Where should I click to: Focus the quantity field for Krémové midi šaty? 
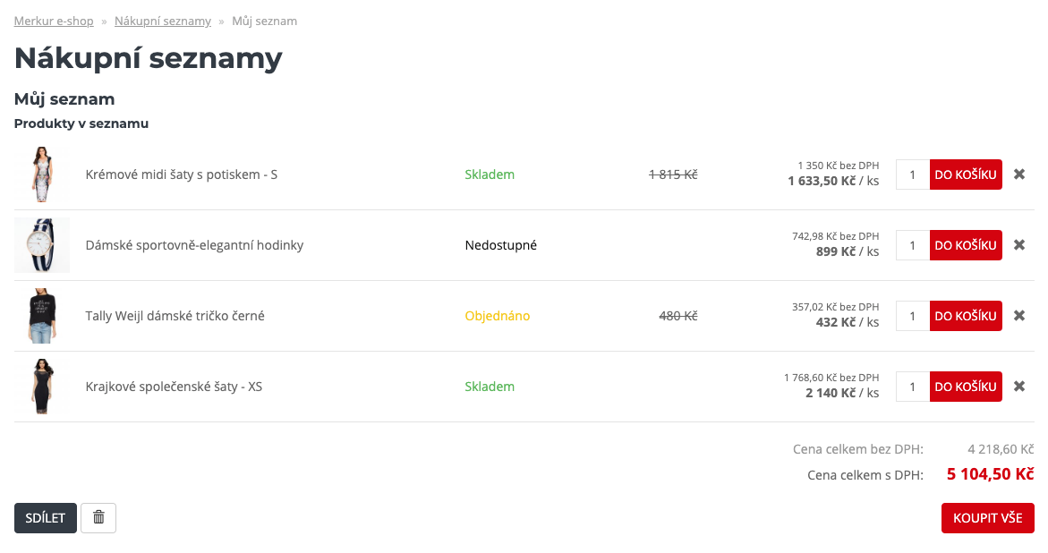click(912, 174)
